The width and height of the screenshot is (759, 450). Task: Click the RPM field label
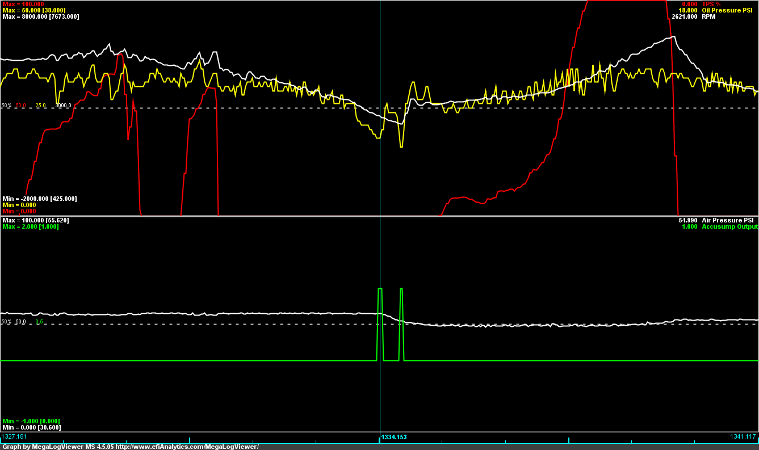(x=708, y=17)
